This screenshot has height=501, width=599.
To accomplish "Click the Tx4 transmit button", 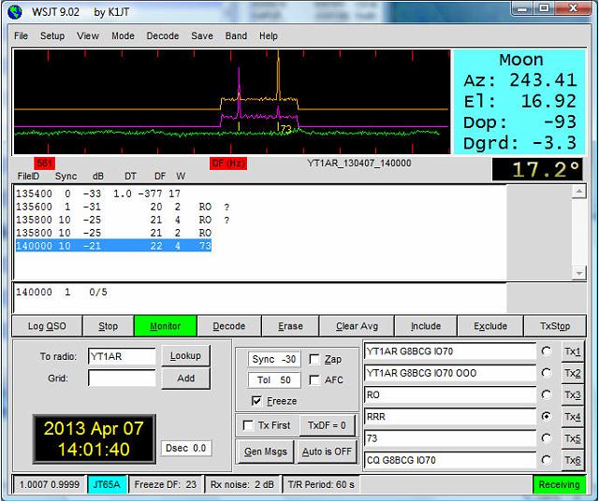I will tap(572, 416).
